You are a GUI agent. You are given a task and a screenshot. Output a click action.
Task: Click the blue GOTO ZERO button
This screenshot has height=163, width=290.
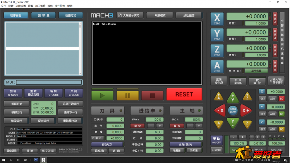coord(233,110)
